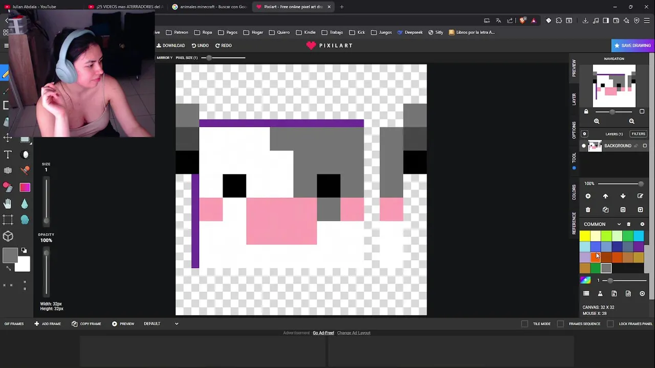Viewport: 655px width, 368px height.
Task: Select the gradient tool
Action: 25,188
